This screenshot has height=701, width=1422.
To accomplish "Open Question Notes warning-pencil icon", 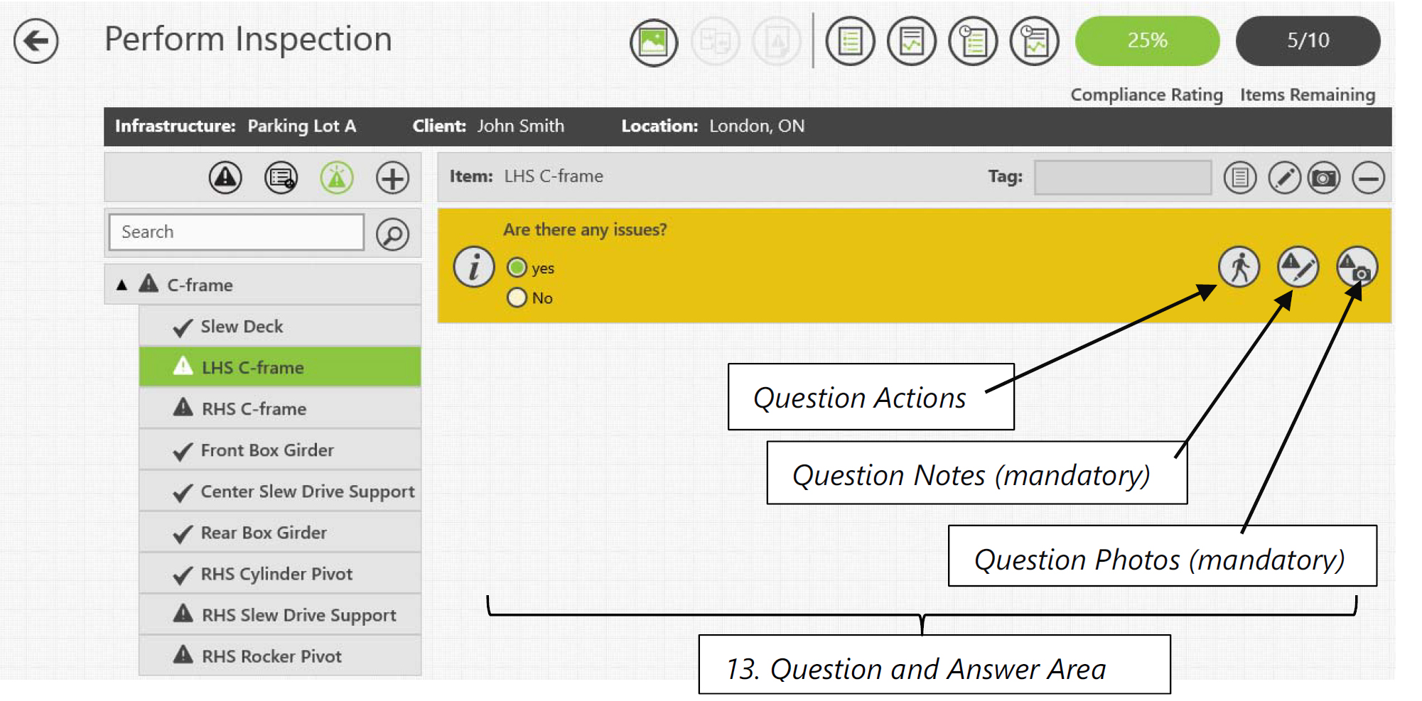I will (1298, 268).
